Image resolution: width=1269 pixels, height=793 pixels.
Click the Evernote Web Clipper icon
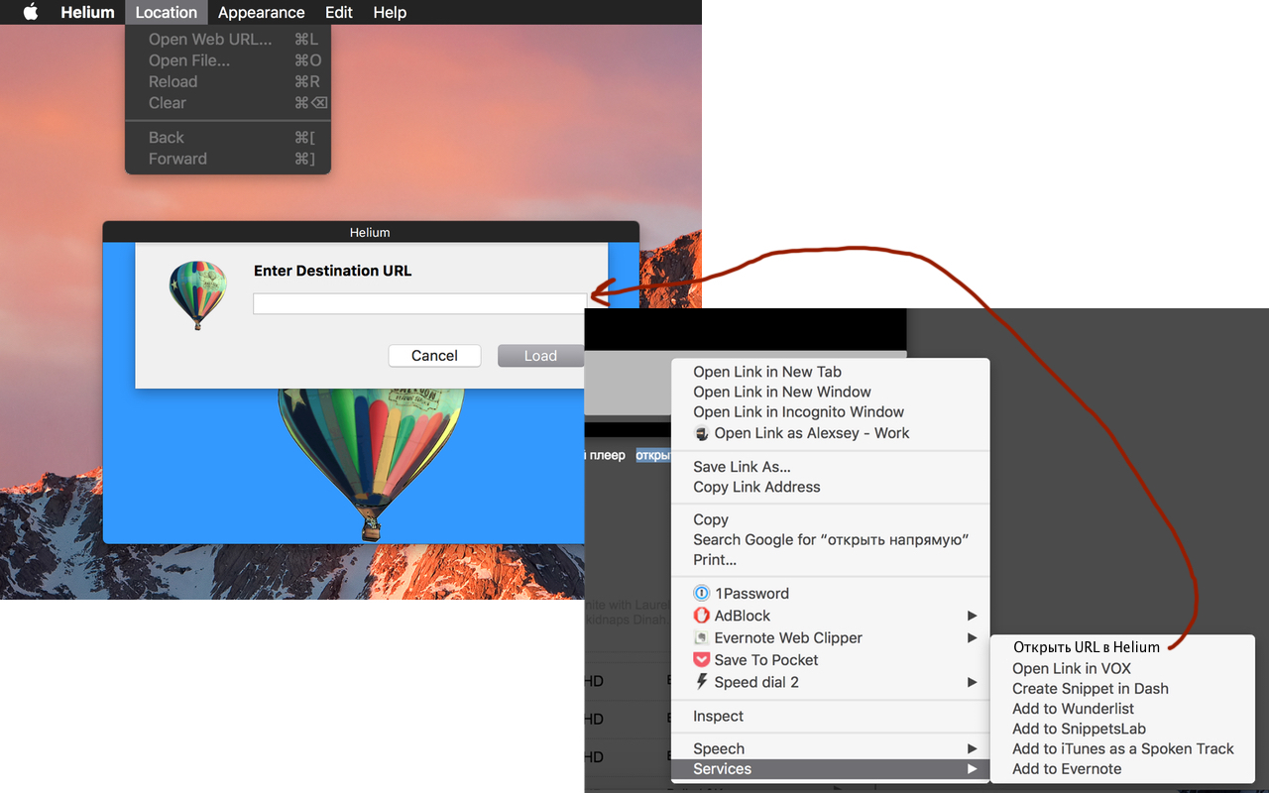pos(702,637)
